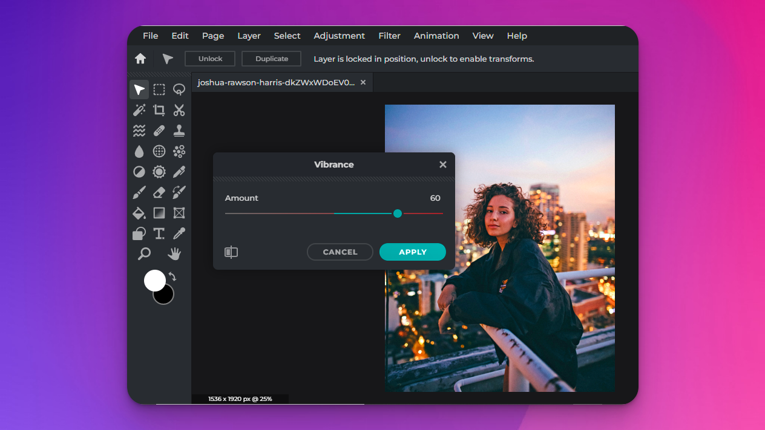
Task: Click the arrow icon in options bar
Action: point(168,59)
